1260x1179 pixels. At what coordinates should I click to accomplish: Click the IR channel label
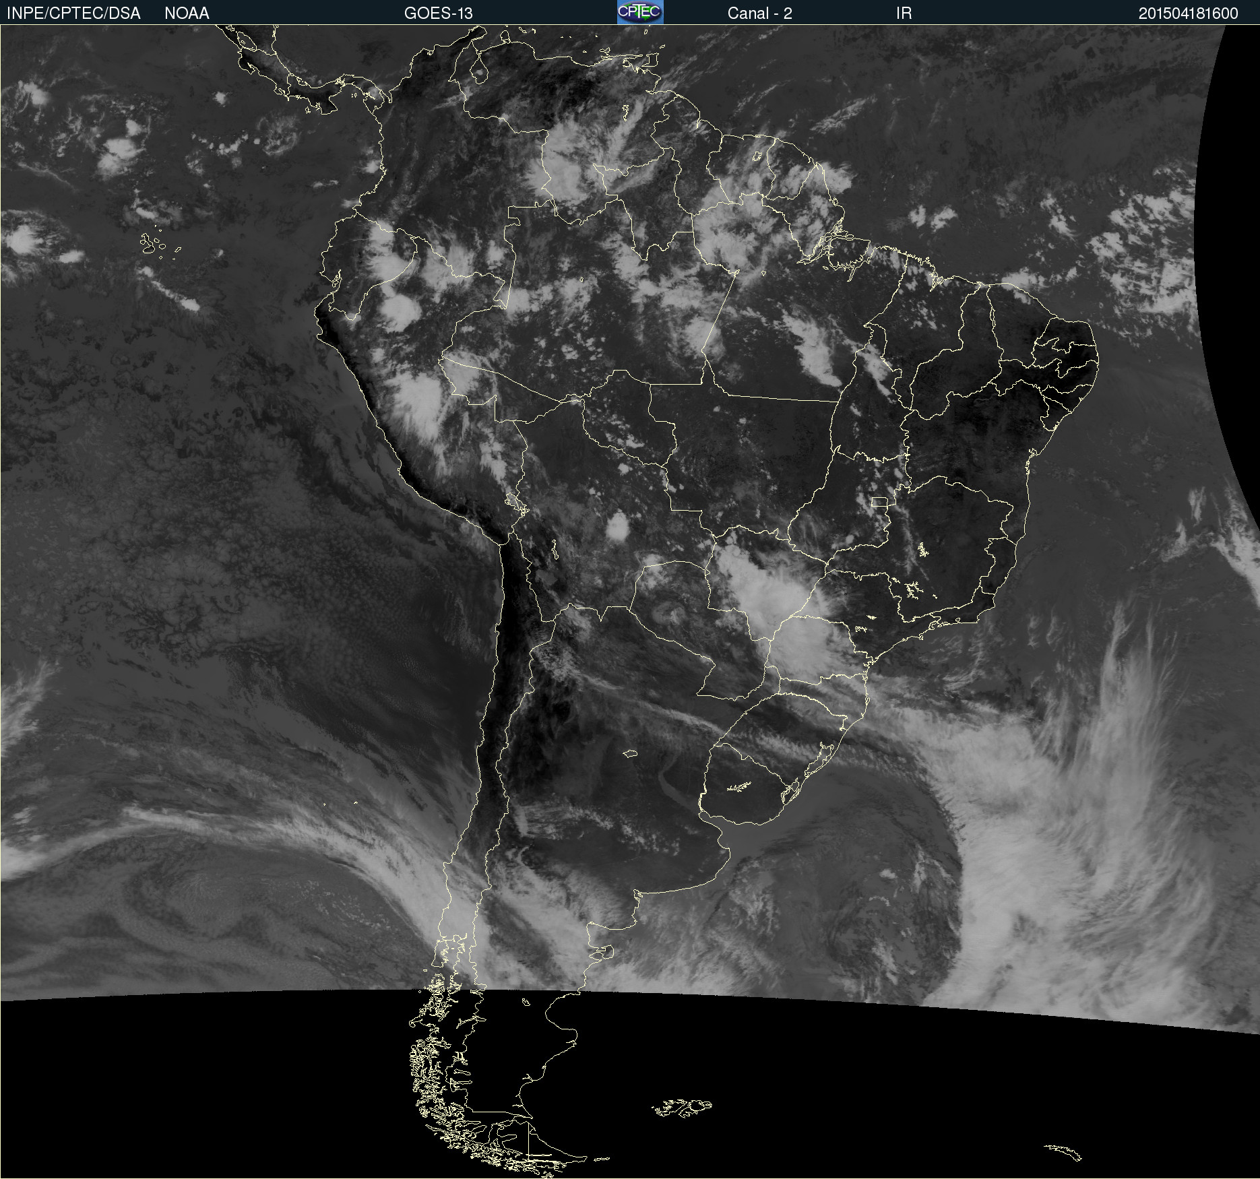[904, 13]
